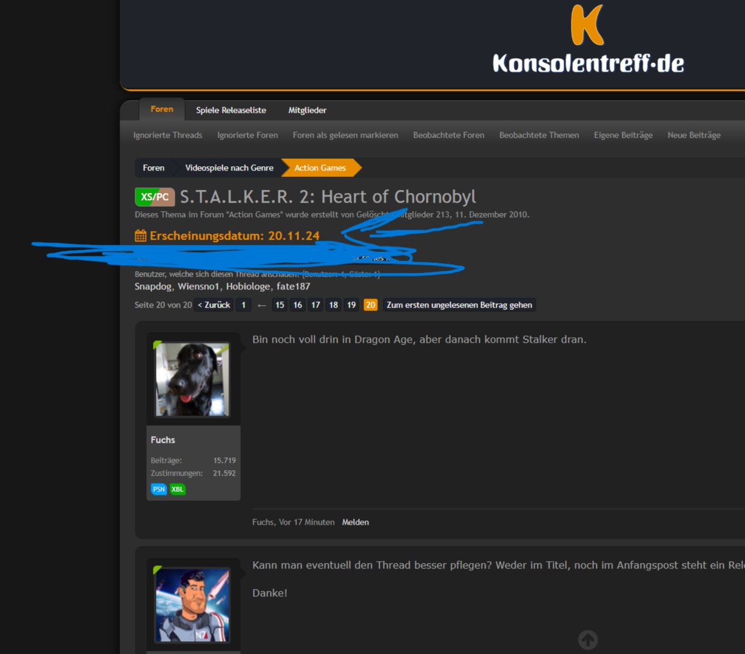745x654 pixels.
Task: Open Fuchs username in sidebar
Action: click(x=163, y=440)
